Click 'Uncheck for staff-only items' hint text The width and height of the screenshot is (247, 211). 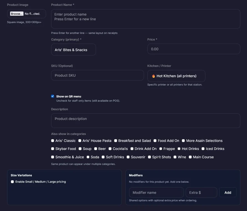point(88,101)
